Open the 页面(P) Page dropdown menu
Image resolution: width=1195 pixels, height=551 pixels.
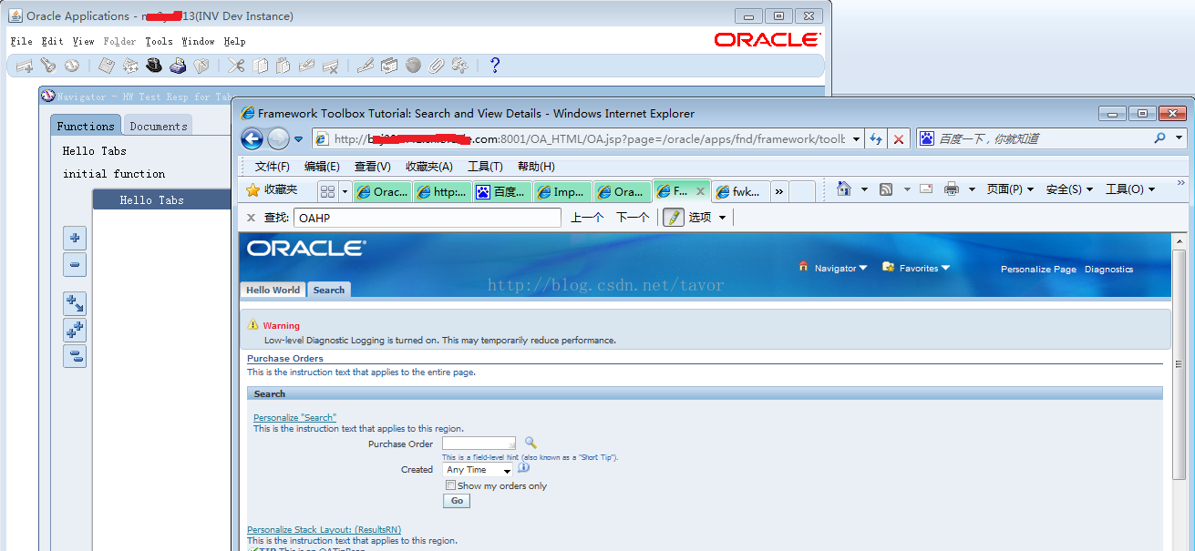tap(1010, 189)
